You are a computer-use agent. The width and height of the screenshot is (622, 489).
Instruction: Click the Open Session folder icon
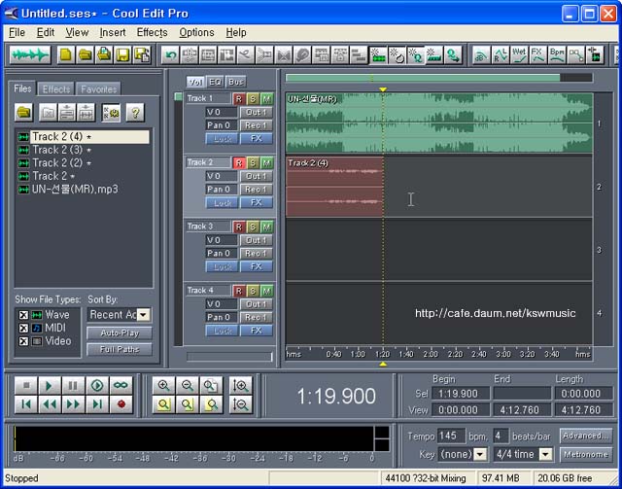(85, 55)
